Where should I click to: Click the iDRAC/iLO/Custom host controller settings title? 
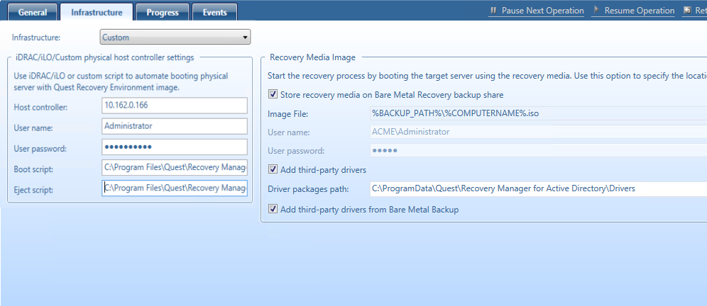pyautogui.click(x=104, y=57)
